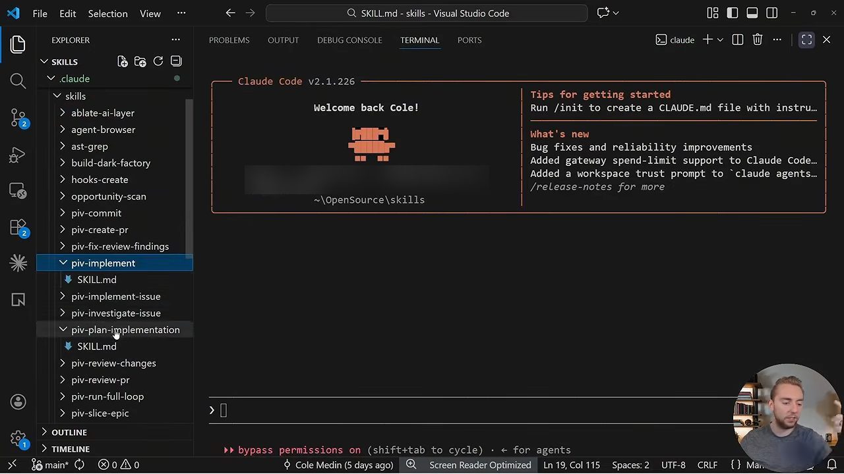Open Extensions view in activity bar
This screenshot has width=844, height=474.
pyautogui.click(x=18, y=228)
